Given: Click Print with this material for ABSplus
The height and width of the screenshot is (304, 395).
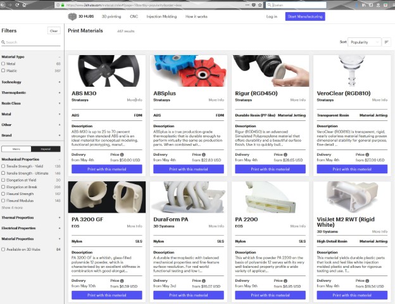Looking at the screenshot, I should [189, 169].
